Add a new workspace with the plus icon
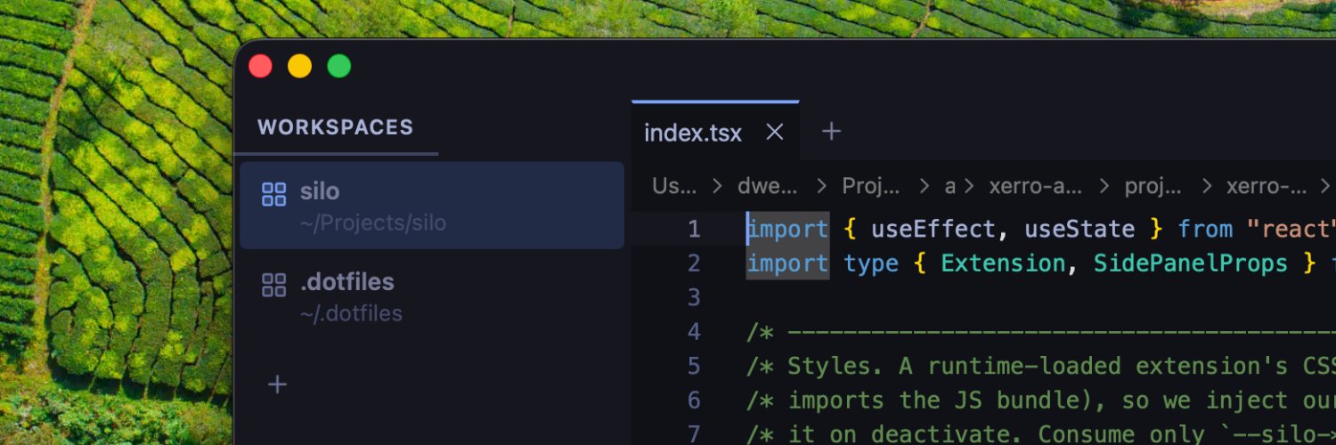Screen dimensions: 1336x445 (x=278, y=384)
